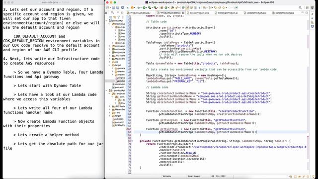The height and width of the screenshot is (179, 318).
Task: Collapse the target folder in Package Explorer
Action: click(x=110, y=65)
